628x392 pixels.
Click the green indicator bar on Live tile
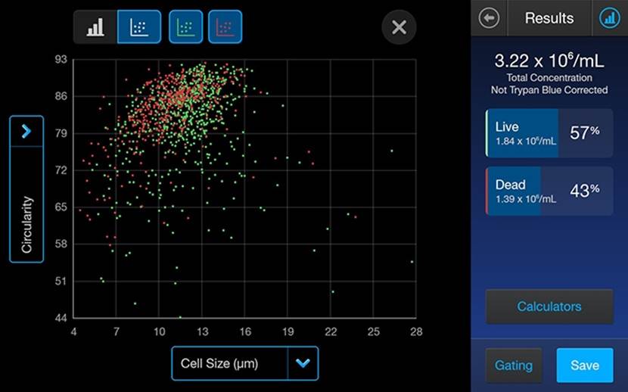pyautogui.click(x=487, y=133)
